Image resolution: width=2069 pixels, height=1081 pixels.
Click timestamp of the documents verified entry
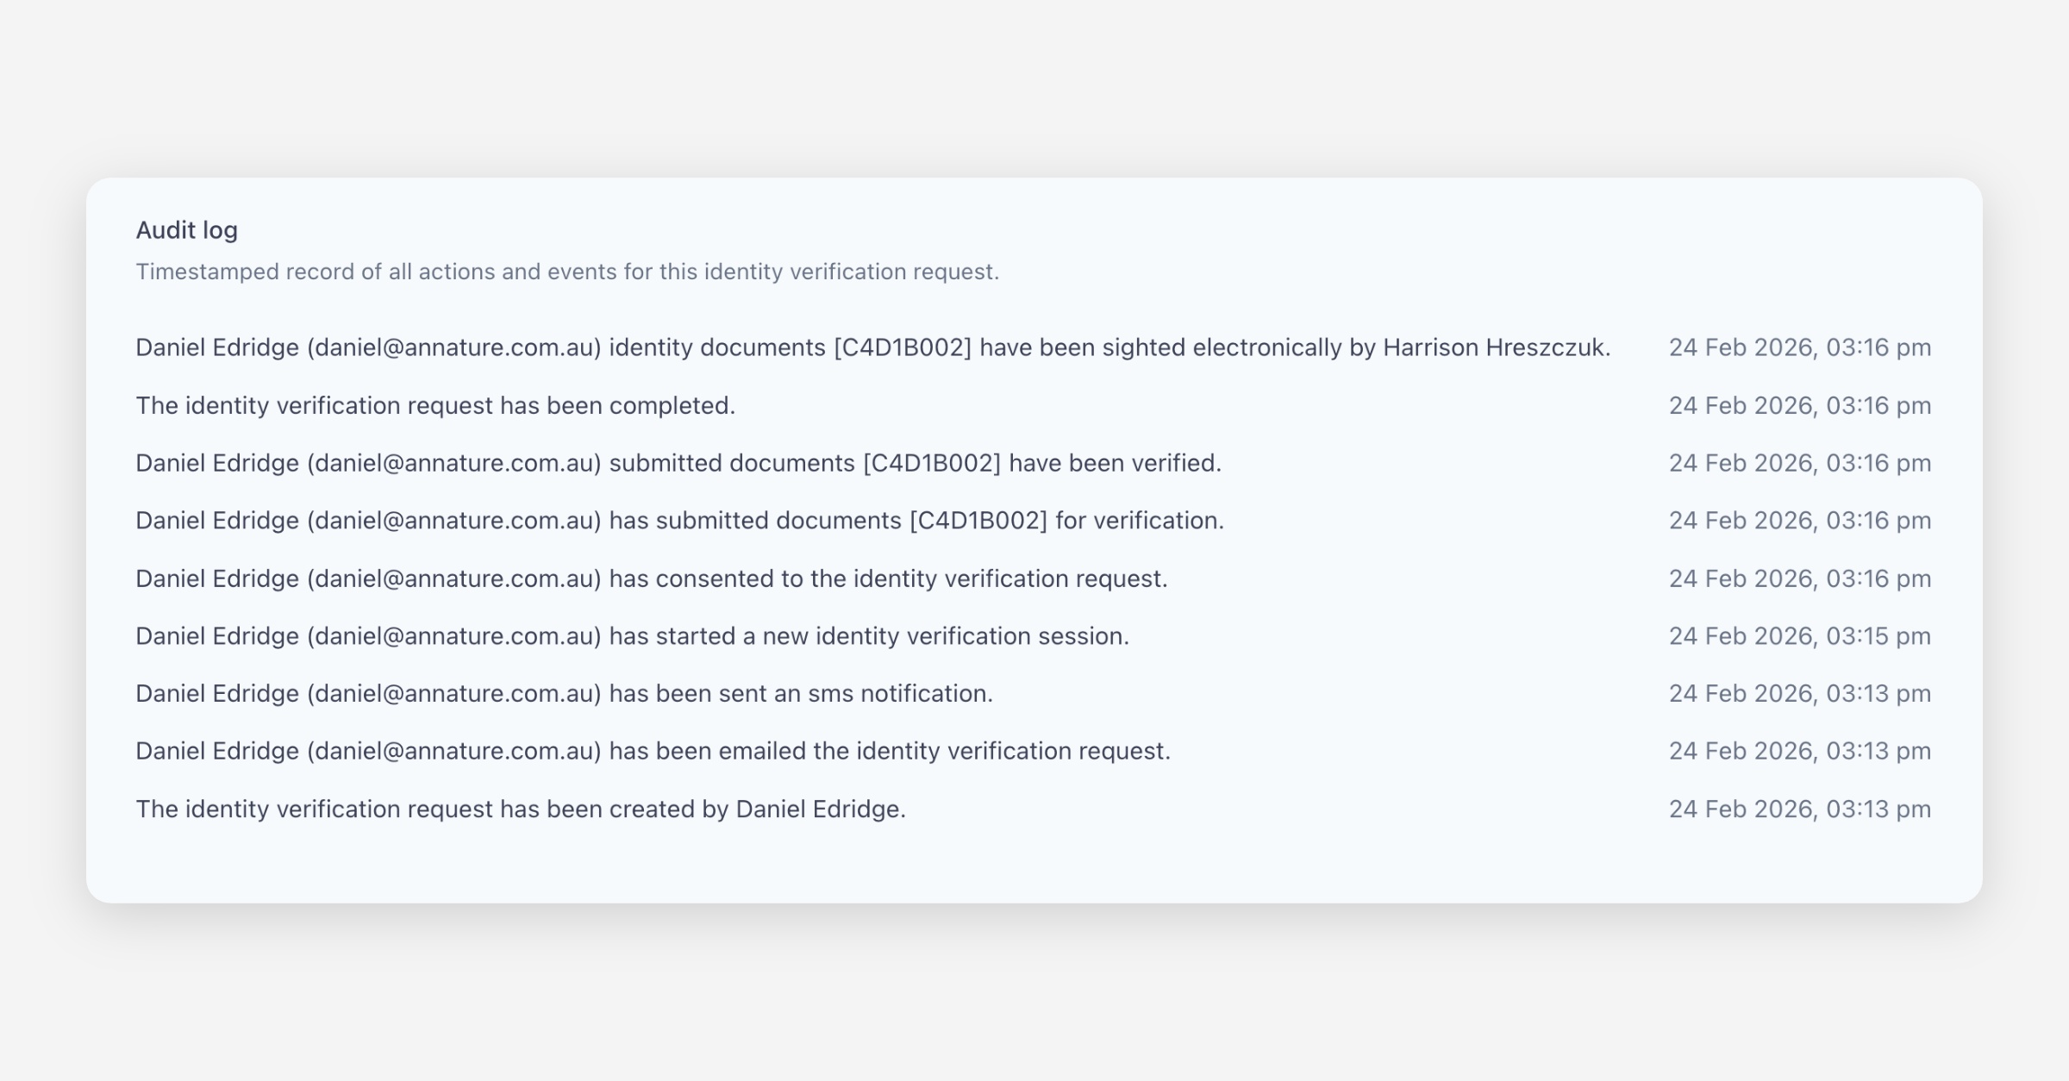[1799, 463]
